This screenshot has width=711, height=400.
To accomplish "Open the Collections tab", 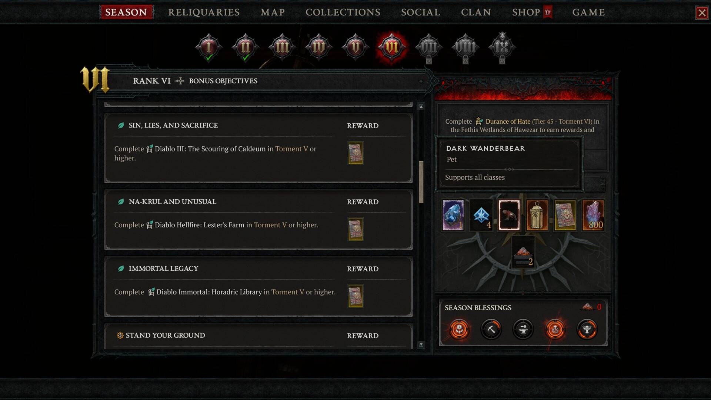I will point(343,12).
